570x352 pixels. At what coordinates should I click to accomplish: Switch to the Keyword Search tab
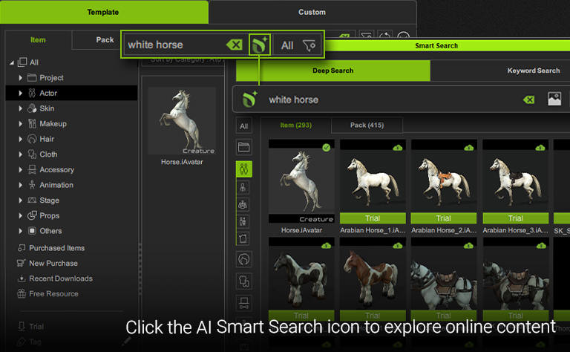coord(533,71)
